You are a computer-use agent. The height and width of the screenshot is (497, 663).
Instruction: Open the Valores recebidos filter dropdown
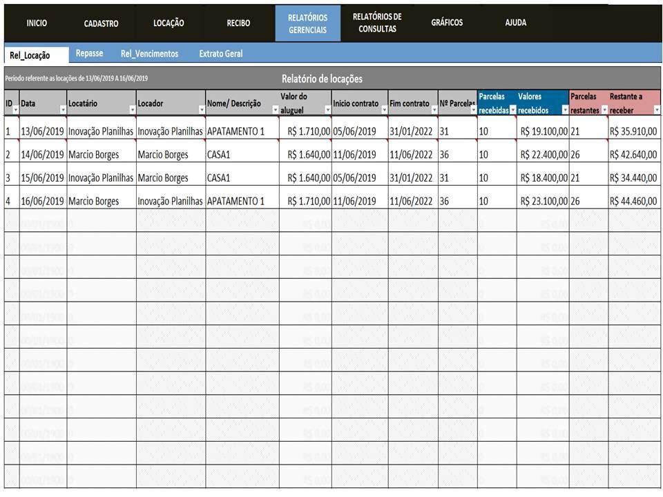pyautogui.click(x=565, y=110)
